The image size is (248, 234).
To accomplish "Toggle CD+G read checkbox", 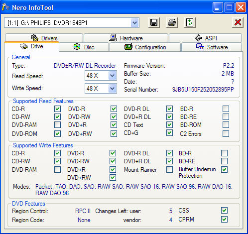I will (169, 133).
